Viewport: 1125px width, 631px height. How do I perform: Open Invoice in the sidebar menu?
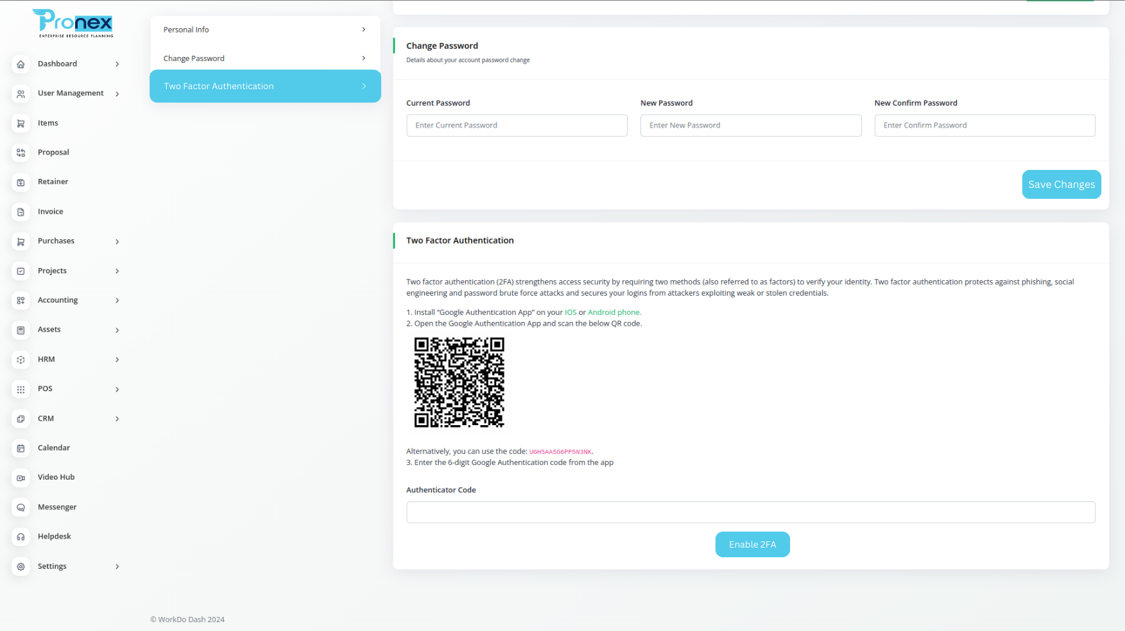click(50, 212)
